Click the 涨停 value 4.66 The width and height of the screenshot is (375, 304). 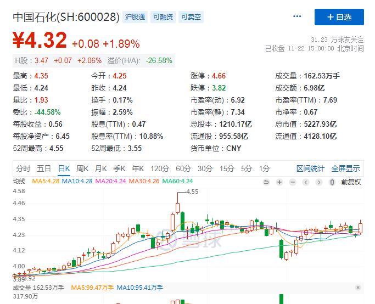click(x=219, y=76)
